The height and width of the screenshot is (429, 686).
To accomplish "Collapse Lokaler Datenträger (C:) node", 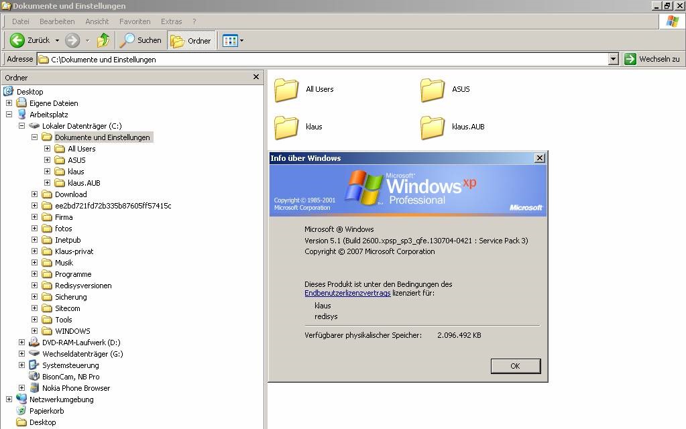I will click(x=21, y=126).
